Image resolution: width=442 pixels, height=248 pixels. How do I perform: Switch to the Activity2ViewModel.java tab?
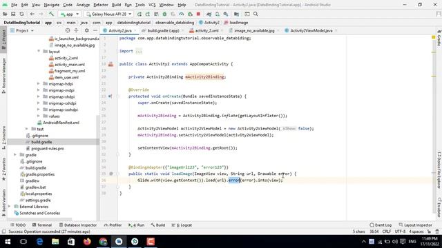(x=311, y=30)
